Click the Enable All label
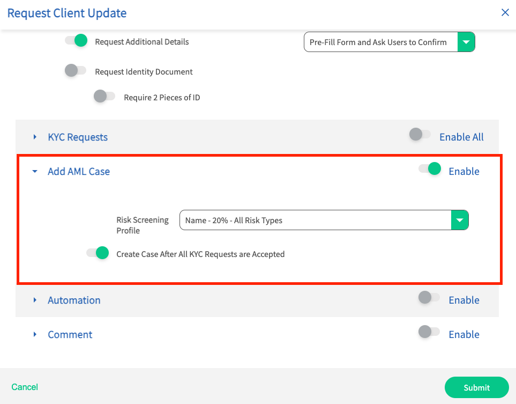Viewport: 516px width, 404px height. click(x=461, y=137)
